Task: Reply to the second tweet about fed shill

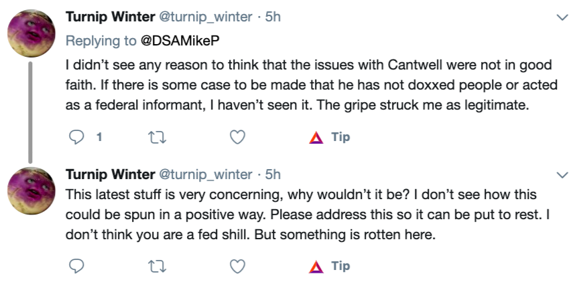Action: 78,266
